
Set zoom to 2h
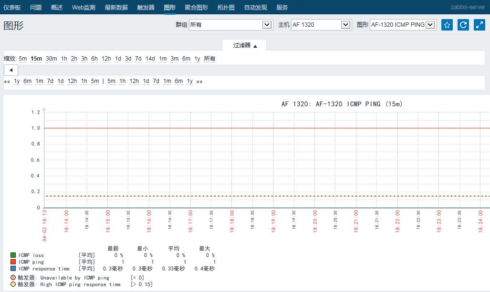74,59
